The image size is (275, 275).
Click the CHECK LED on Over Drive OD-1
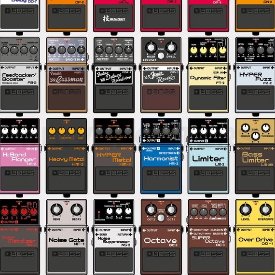tap(256, 204)
